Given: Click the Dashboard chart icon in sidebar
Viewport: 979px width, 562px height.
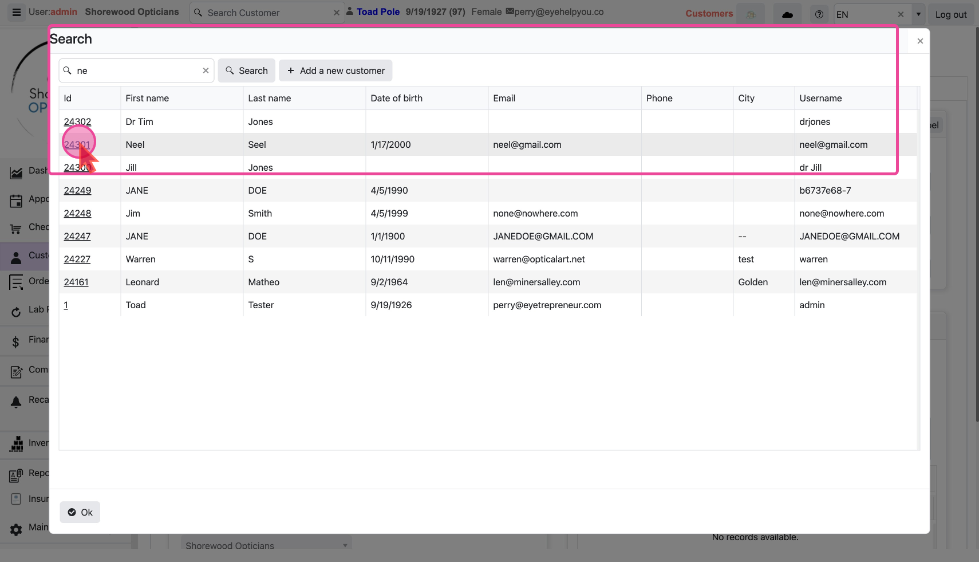Looking at the screenshot, I should pos(16,172).
